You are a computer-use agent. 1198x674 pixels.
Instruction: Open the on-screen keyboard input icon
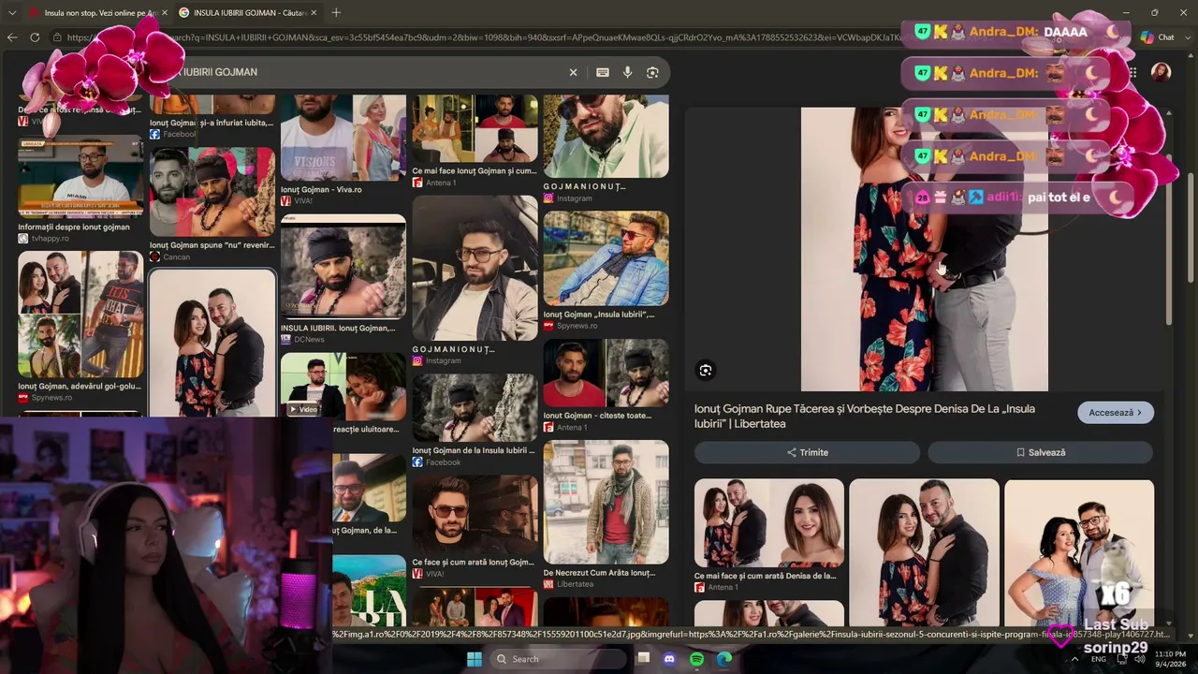tap(603, 72)
